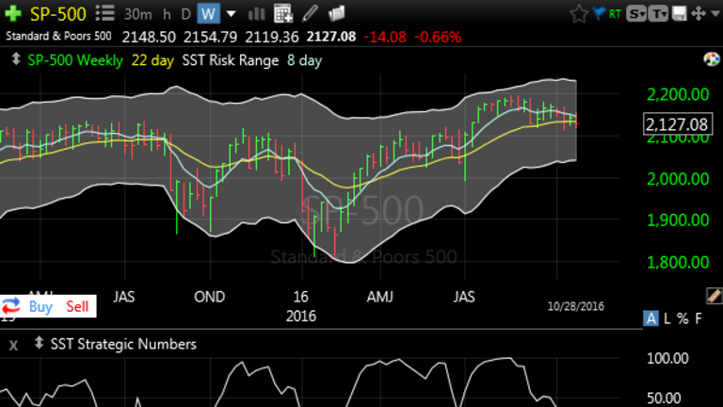Viewport: 723px width, 407px height.
Task: Click the OND time axis label
Action: 209,297
